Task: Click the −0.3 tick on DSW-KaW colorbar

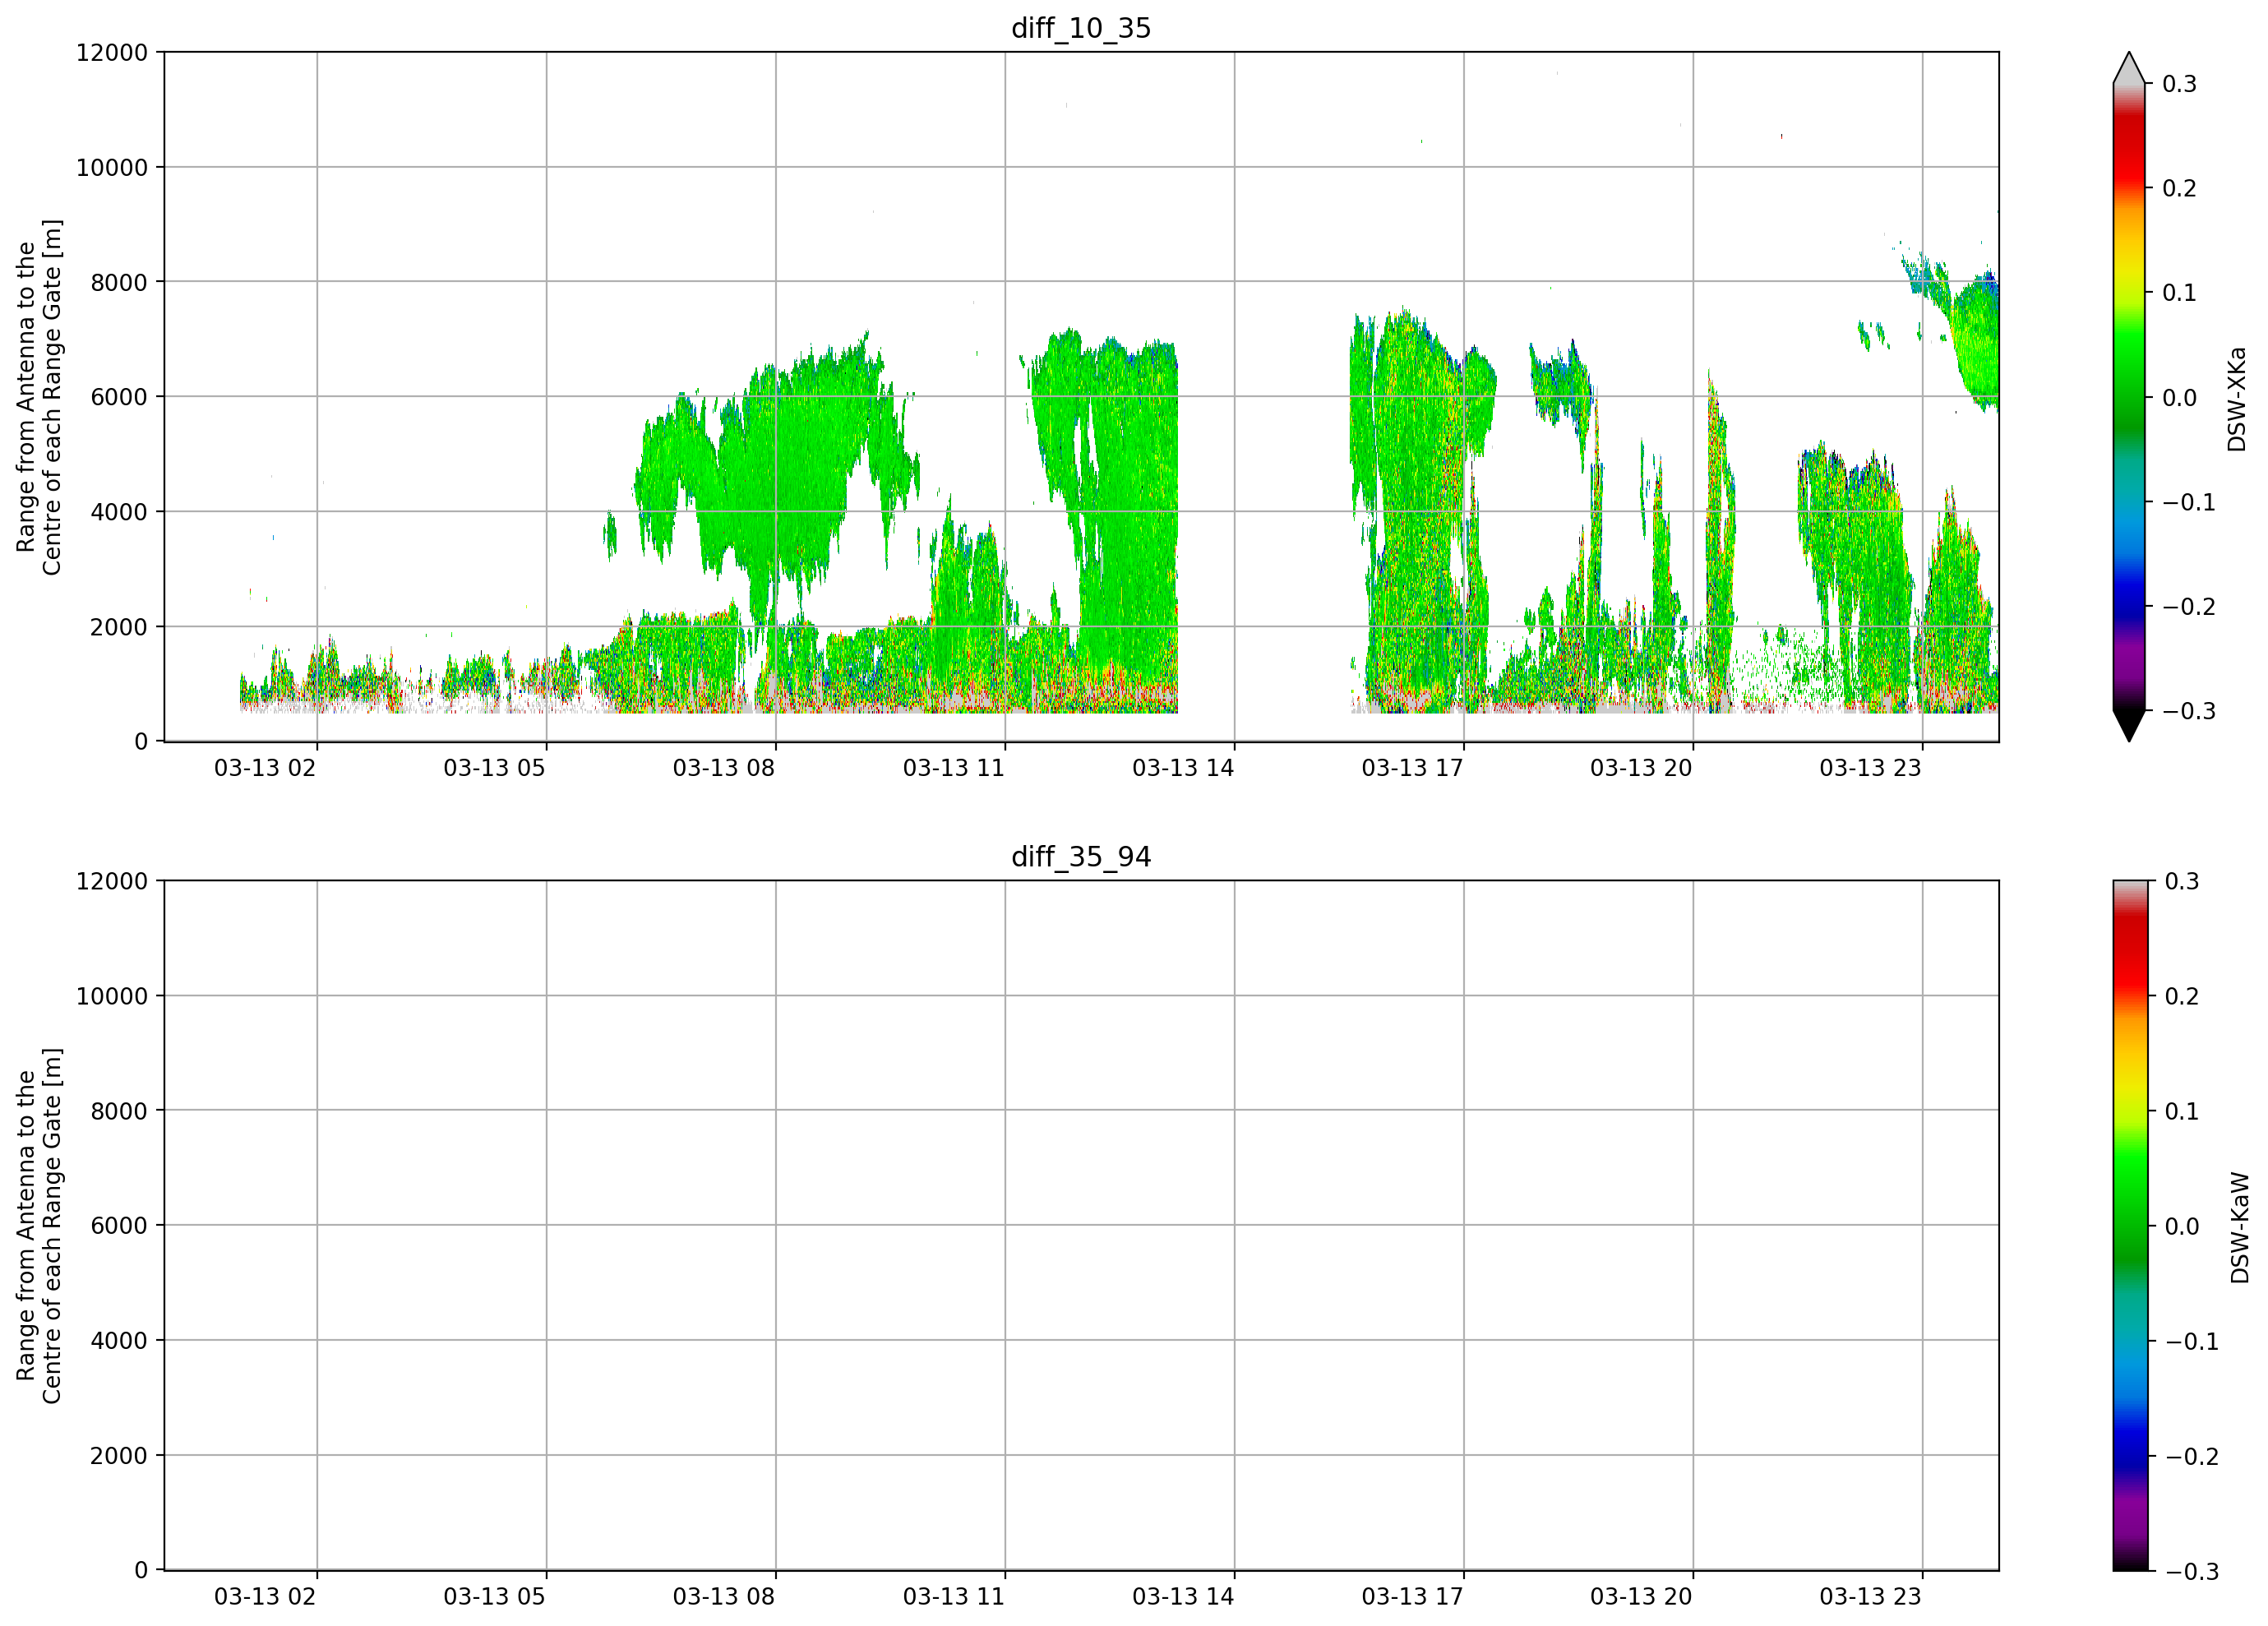Action: (x=2191, y=1572)
